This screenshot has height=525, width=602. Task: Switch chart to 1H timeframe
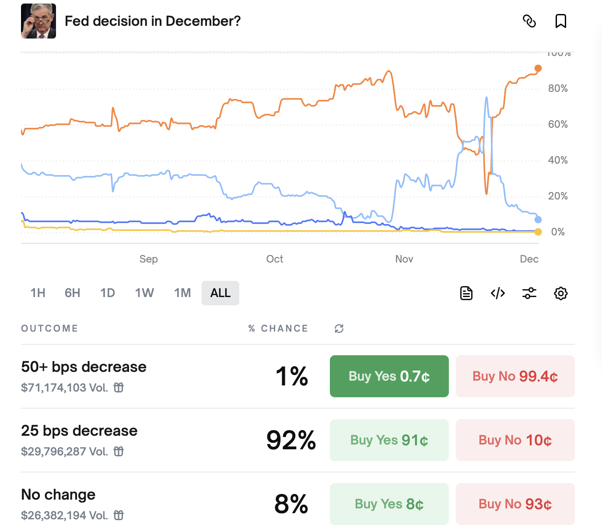(x=38, y=293)
